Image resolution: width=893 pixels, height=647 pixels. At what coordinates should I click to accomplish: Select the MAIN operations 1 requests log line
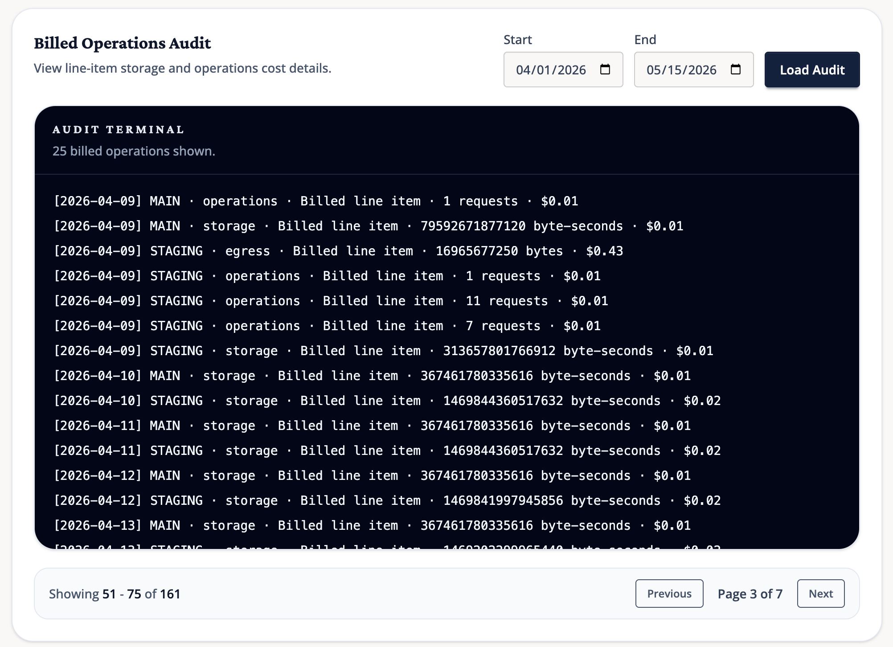(x=316, y=201)
